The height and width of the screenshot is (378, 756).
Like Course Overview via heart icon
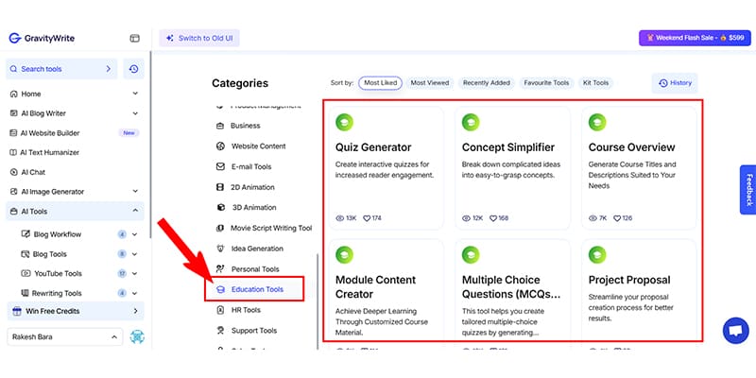coord(617,218)
